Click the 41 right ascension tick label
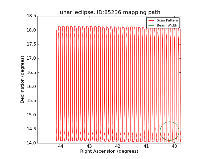This screenshot has width=213, height=159. point(146,146)
